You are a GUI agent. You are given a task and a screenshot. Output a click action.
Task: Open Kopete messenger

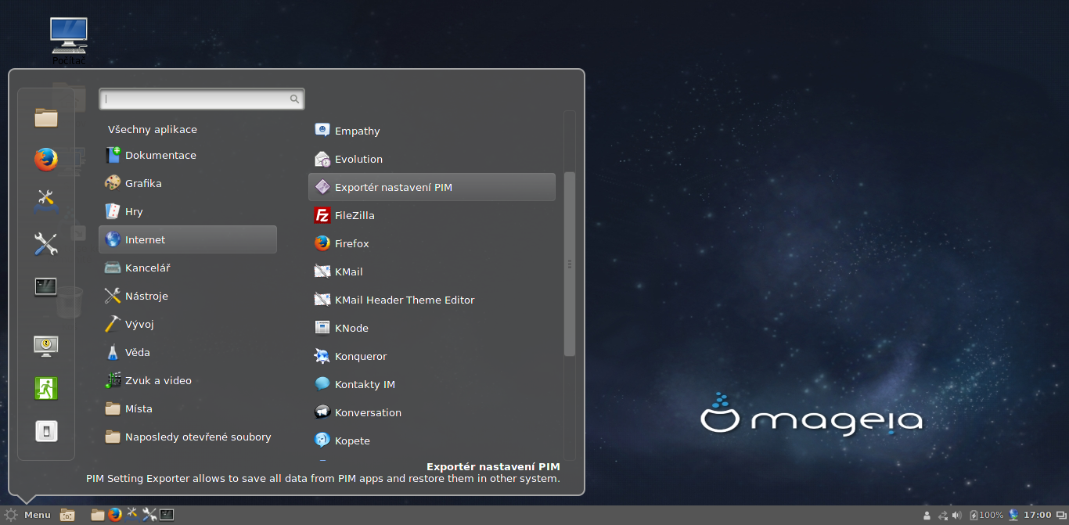[432, 440]
